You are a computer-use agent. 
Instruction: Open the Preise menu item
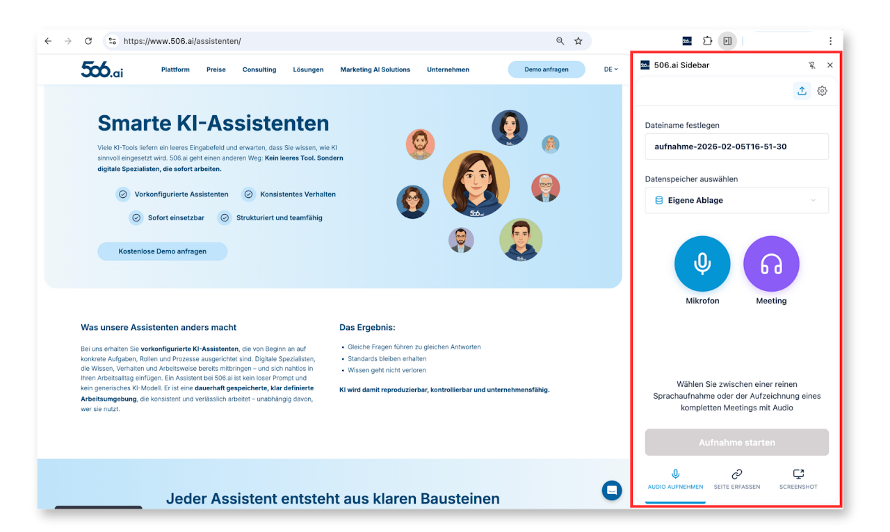tap(216, 69)
